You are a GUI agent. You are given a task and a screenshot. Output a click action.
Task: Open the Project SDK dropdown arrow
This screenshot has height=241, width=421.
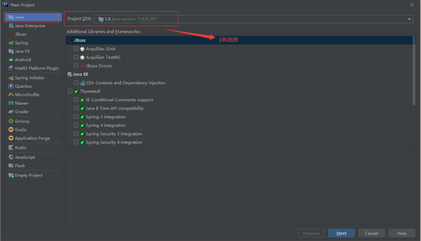point(409,19)
